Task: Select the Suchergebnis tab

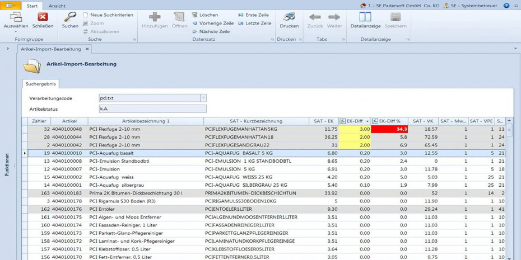Action: point(41,83)
